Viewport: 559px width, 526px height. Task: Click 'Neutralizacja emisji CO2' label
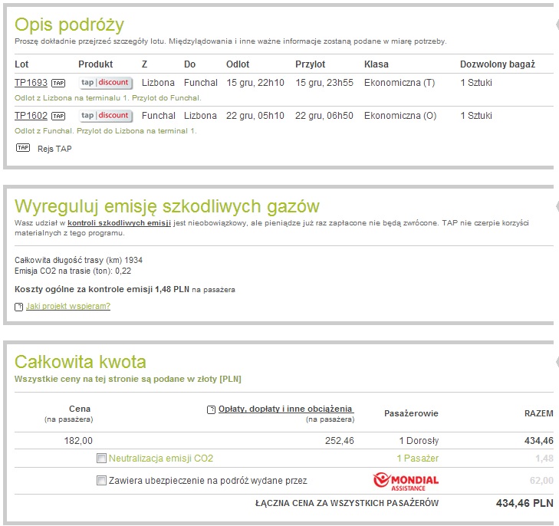point(161,459)
